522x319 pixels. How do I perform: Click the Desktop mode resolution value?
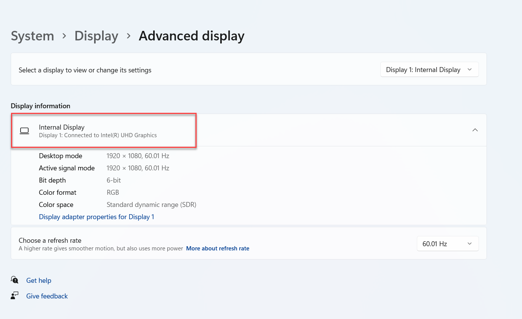(x=138, y=156)
